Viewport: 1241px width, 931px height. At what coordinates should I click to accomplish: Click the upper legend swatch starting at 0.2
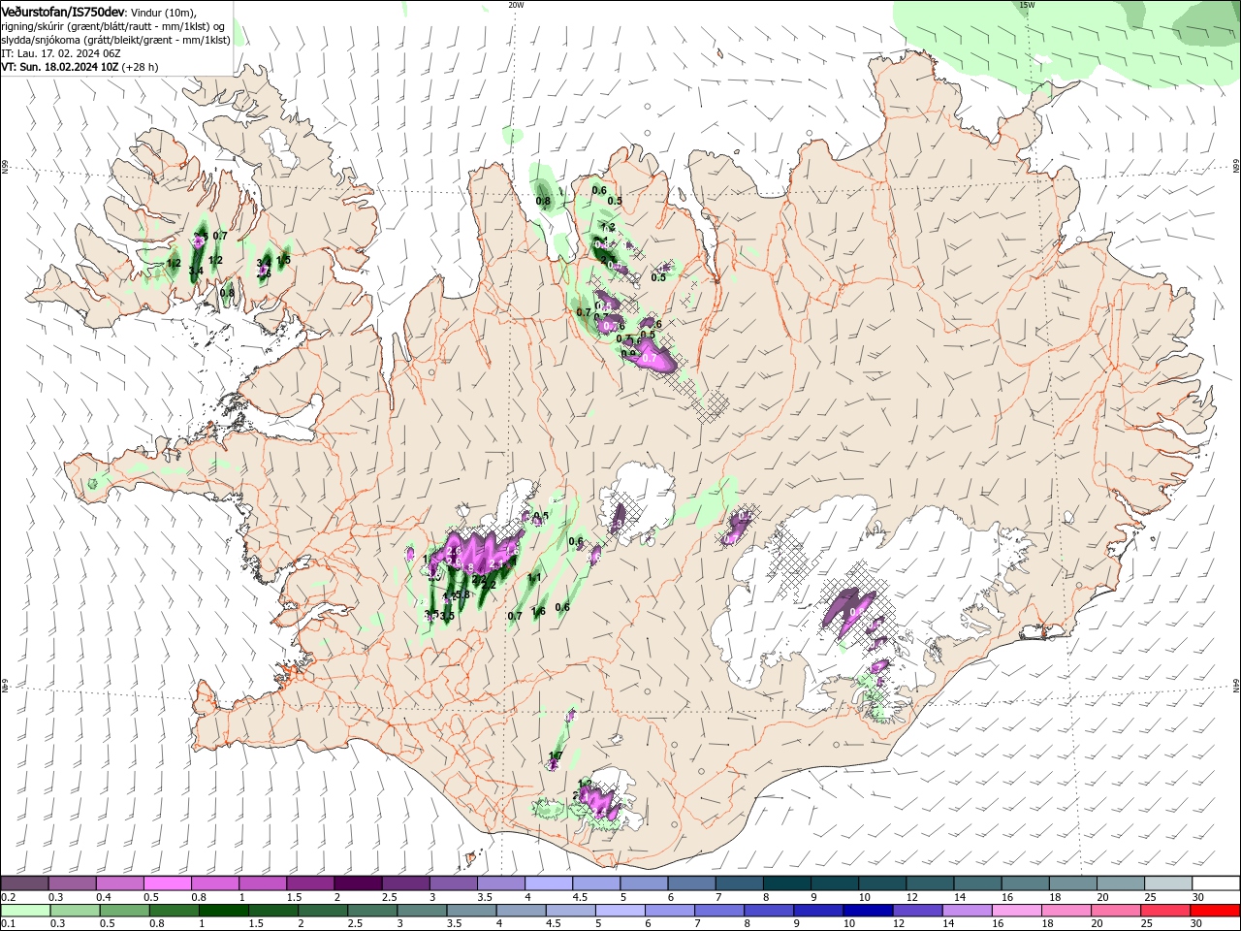coord(24,883)
